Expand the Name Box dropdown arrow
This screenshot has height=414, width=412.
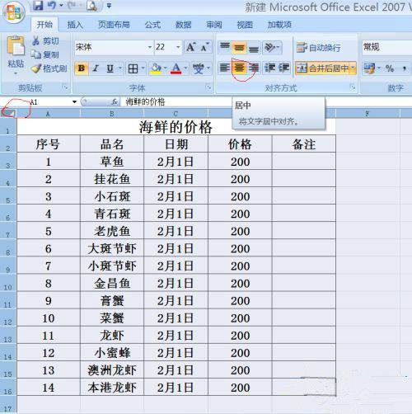pyautogui.click(x=74, y=102)
